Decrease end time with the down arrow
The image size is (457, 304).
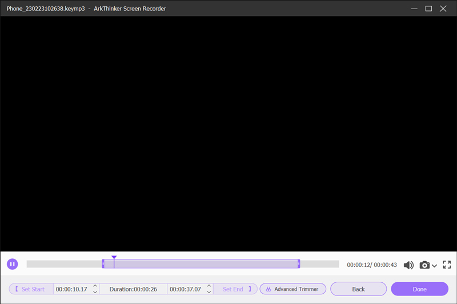(x=209, y=292)
